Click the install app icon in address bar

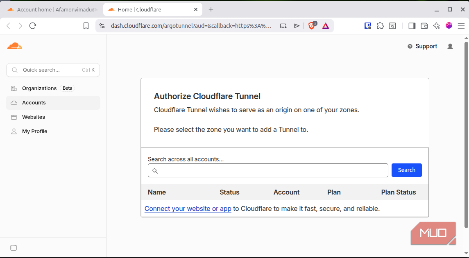tap(283, 26)
